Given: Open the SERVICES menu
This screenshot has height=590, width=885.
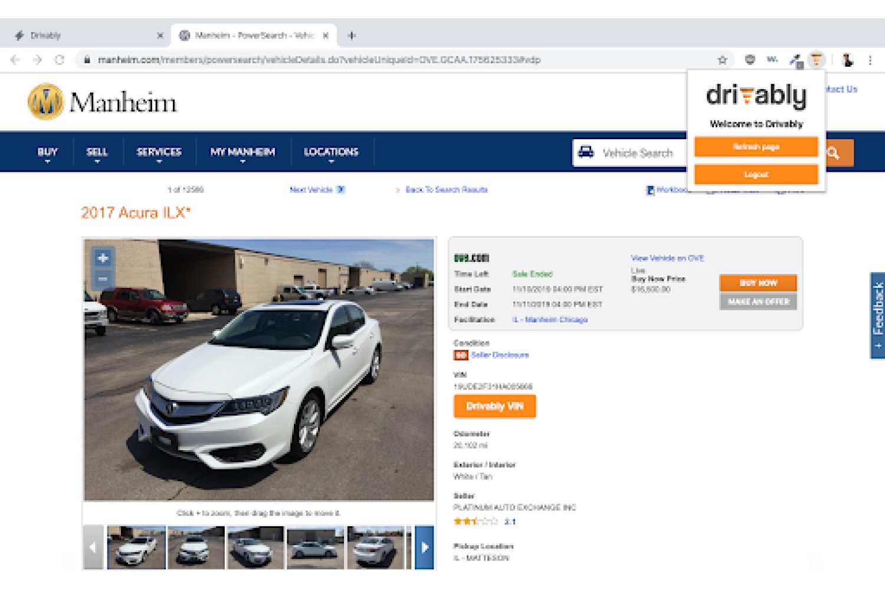Looking at the screenshot, I should [x=159, y=152].
